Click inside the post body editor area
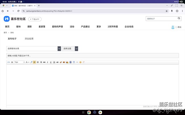 92,85
